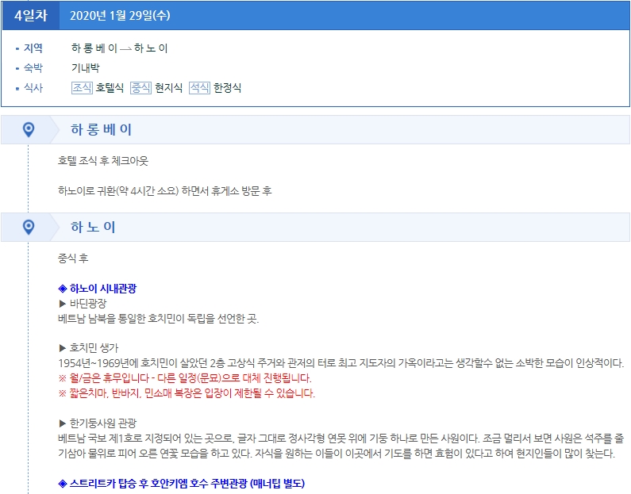631x494 pixels.
Task: Open the 하롱베이 section header
Action: [102, 129]
